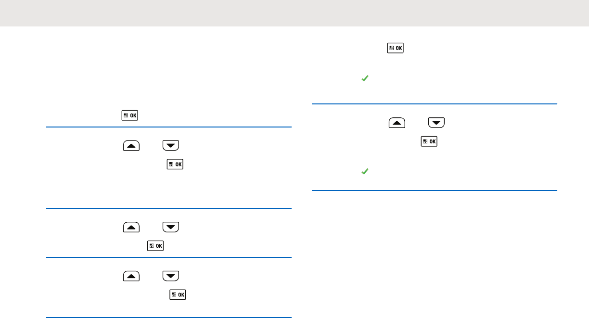This screenshot has width=589, height=318.
Task: Click the down arrow in the right column
Action: 436,123
